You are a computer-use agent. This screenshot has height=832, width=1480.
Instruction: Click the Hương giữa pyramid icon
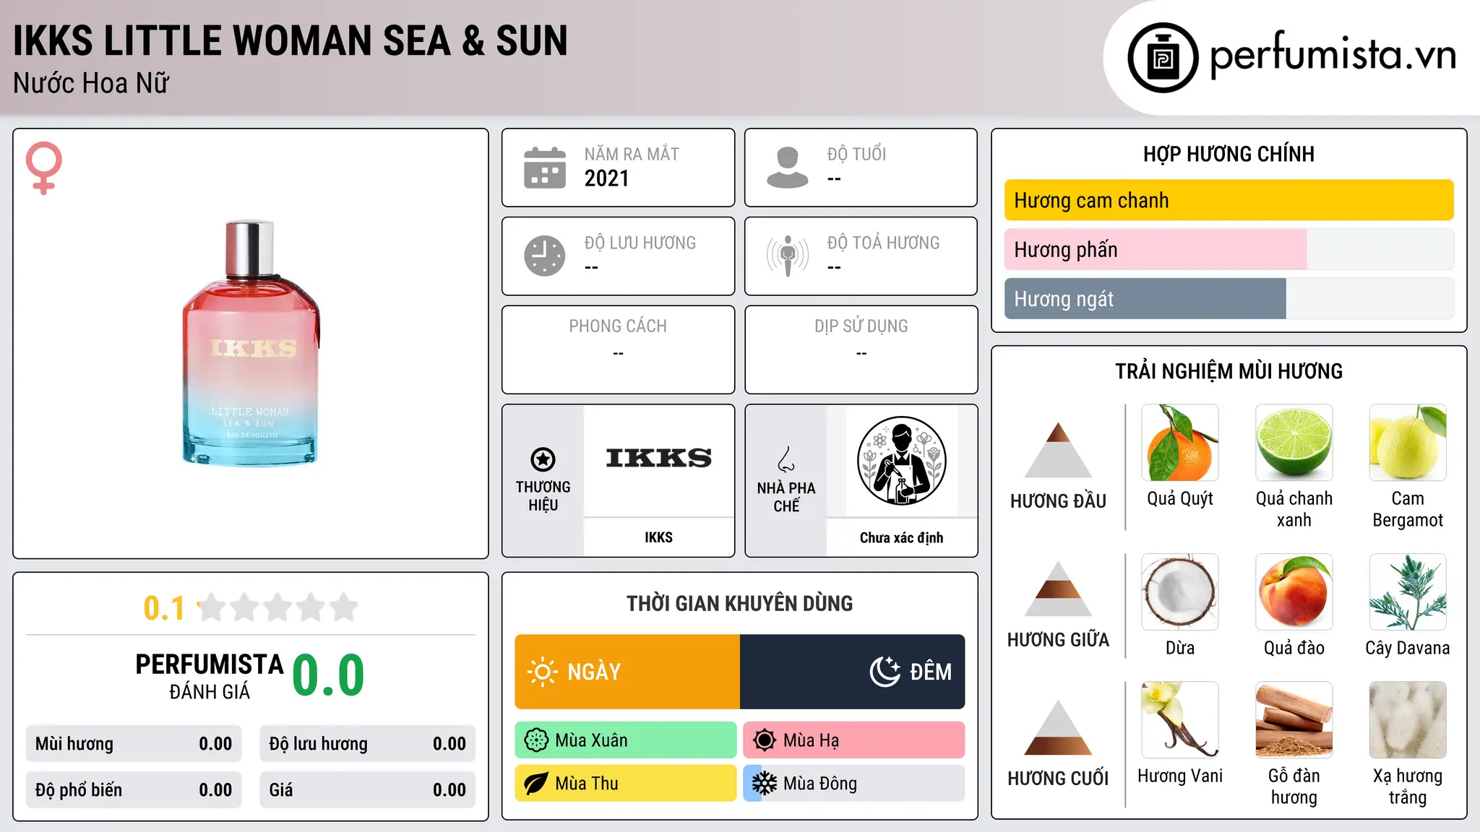click(1058, 589)
